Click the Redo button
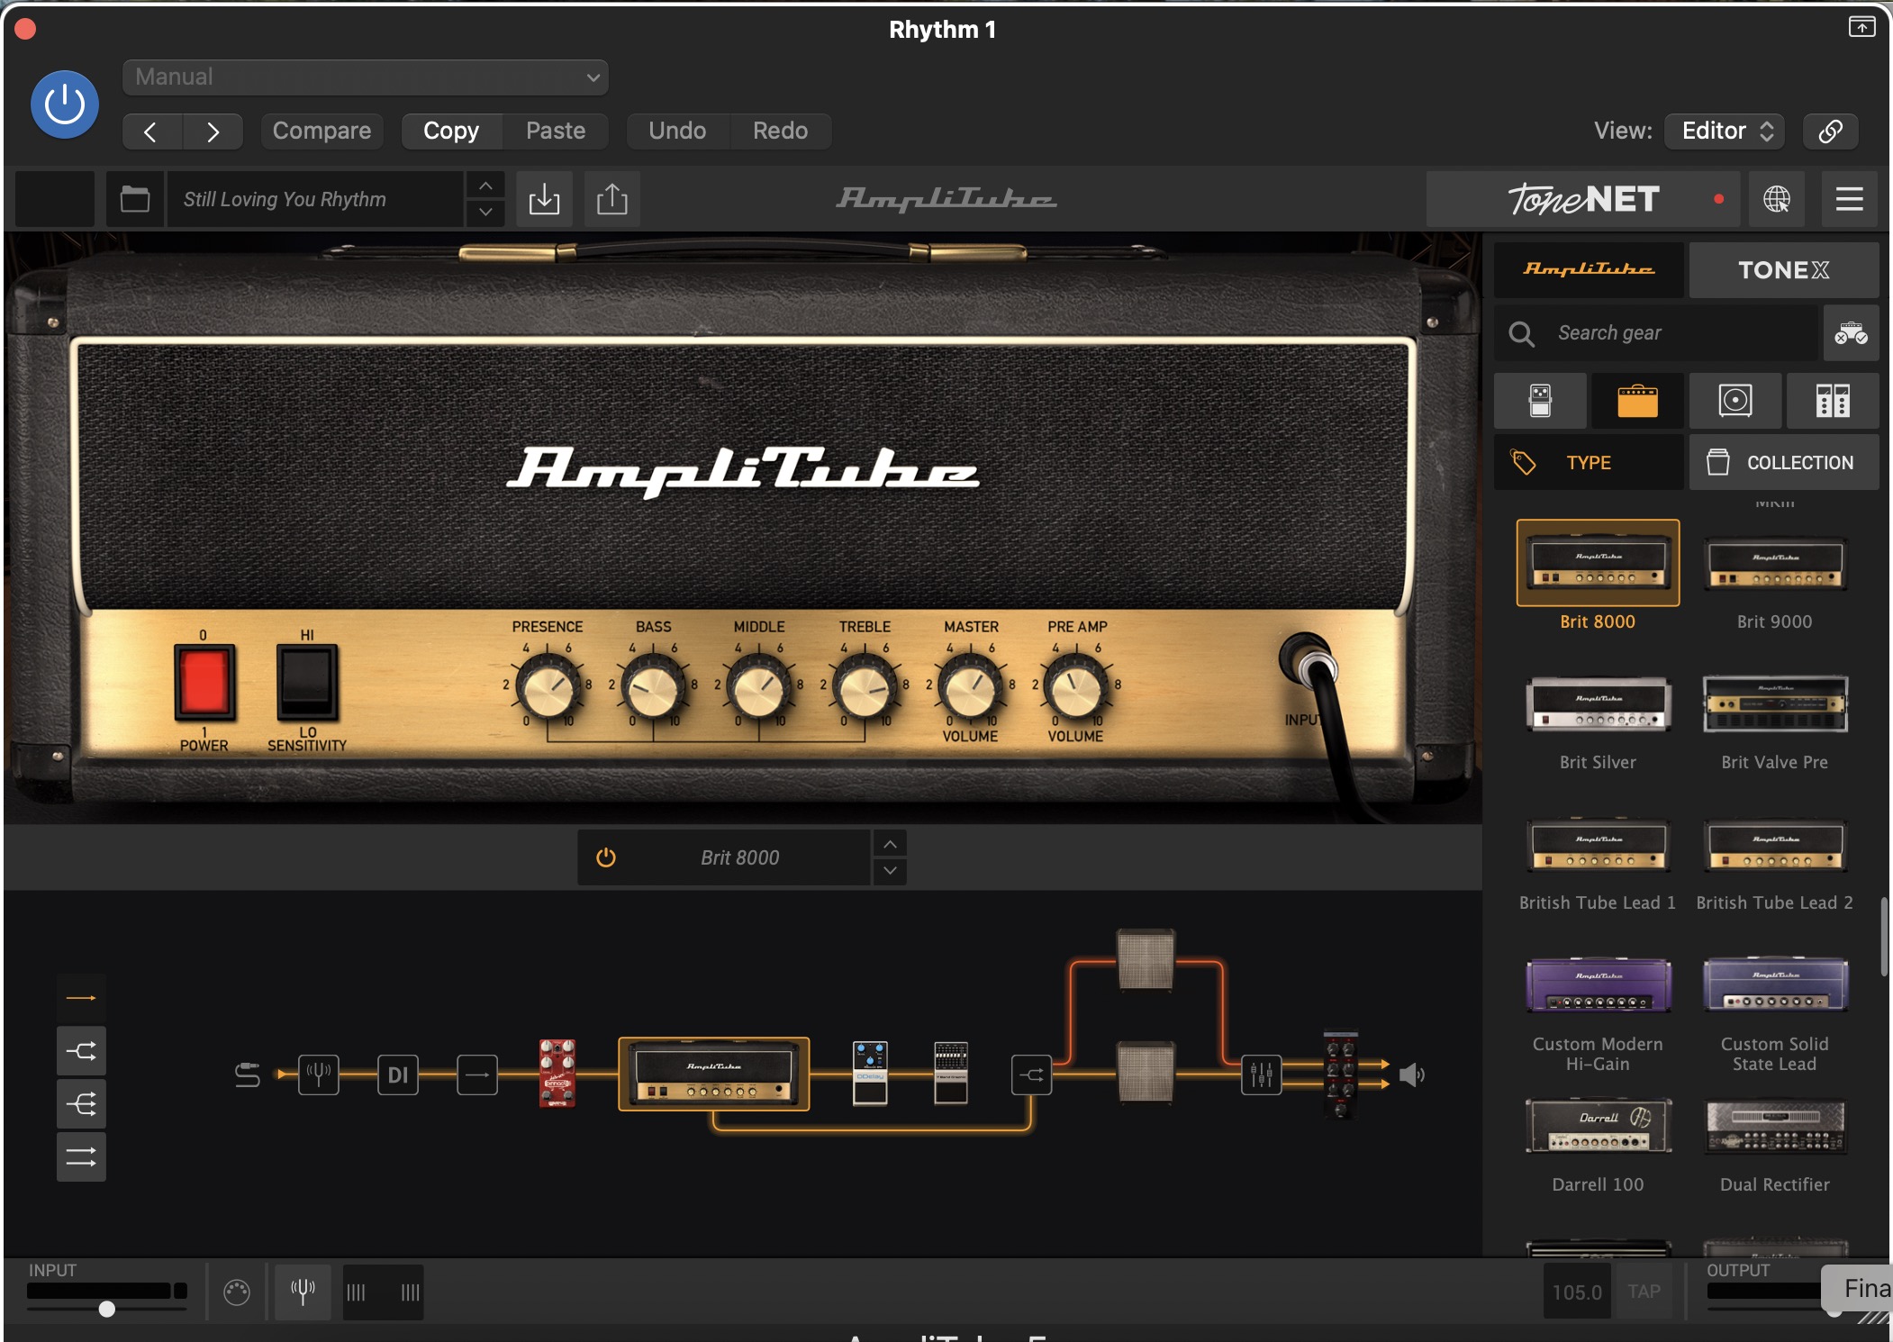Viewport: 1893px width, 1342px height. pyautogui.click(x=780, y=131)
